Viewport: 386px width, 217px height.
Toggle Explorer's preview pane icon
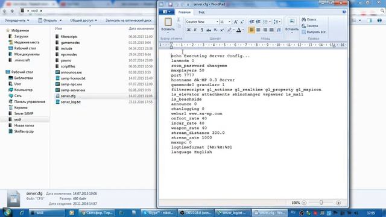pos(369,20)
